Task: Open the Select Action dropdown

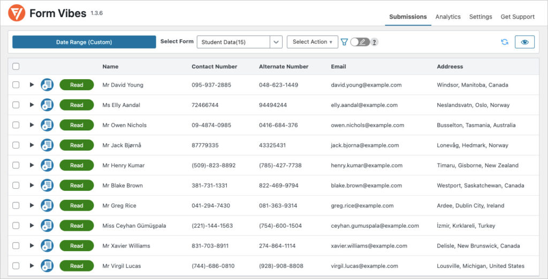Action: tap(312, 42)
